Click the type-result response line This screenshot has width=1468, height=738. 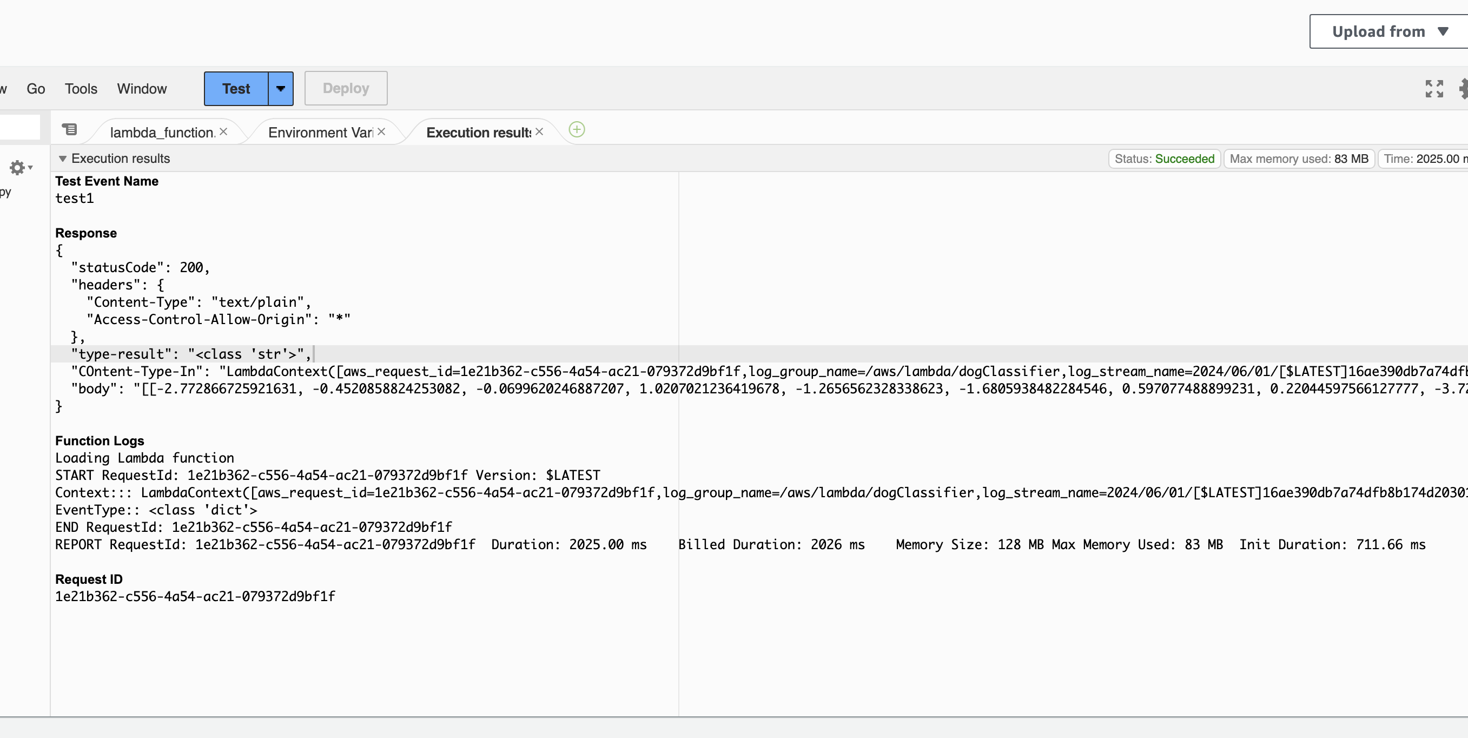[191, 354]
